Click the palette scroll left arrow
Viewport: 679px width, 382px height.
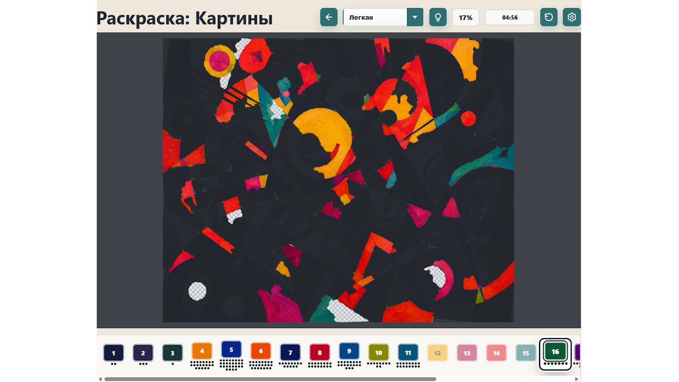coord(100,379)
